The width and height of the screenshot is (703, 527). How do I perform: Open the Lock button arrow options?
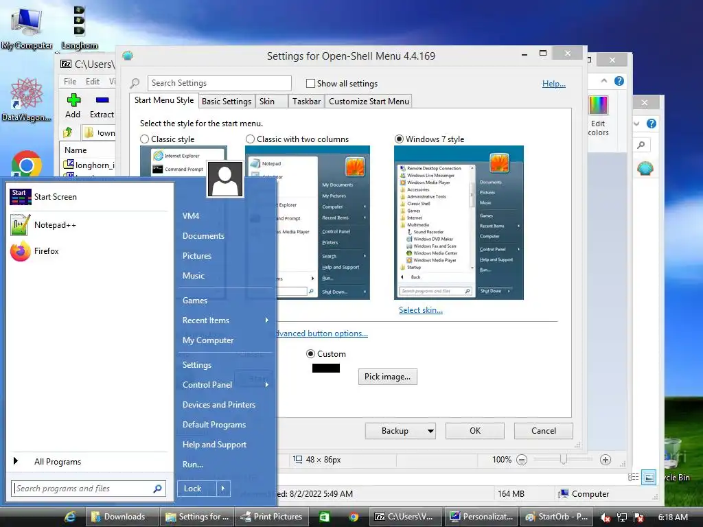pos(223,489)
